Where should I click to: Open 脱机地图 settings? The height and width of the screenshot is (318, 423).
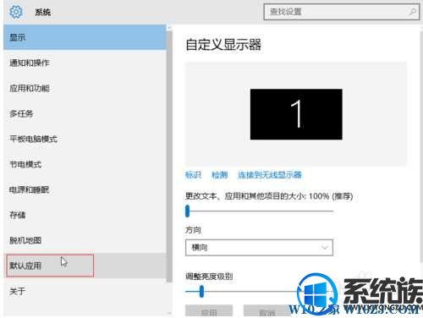[85, 240]
